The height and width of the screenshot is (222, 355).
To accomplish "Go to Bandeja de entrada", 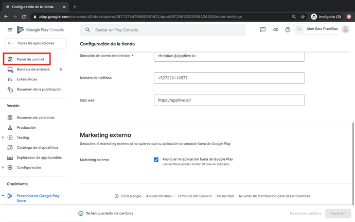I will pos(33,69).
